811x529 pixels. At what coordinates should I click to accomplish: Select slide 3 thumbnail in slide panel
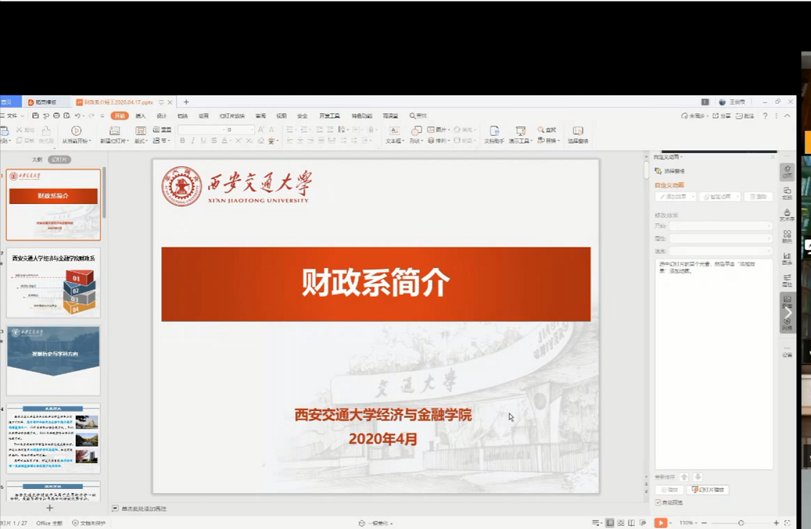pyautogui.click(x=54, y=360)
